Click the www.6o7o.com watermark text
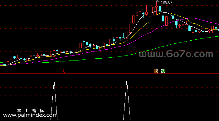The width and height of the screenshot is (219, 121). click(176, 54)
